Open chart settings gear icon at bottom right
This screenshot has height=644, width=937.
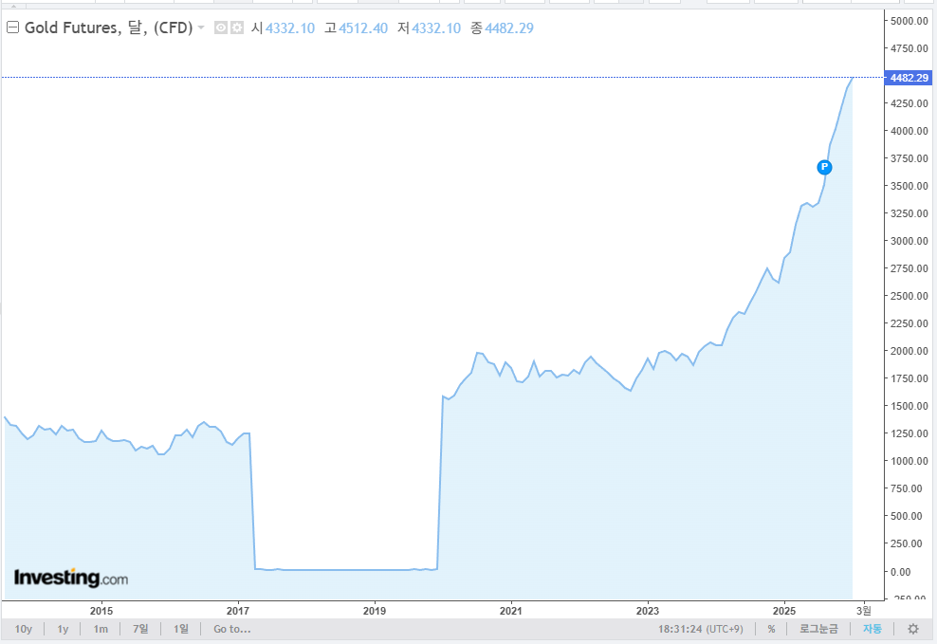click(913, 629)
